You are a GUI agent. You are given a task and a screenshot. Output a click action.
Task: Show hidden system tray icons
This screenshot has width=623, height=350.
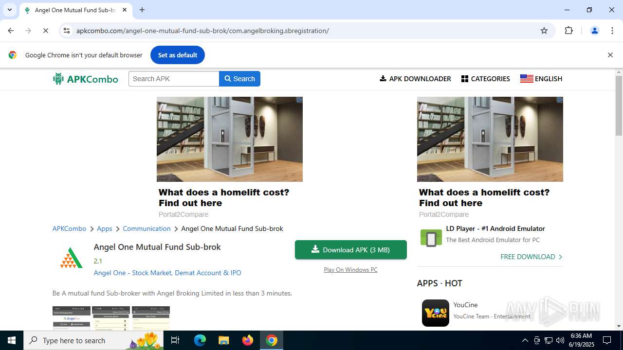coord(525,340)
